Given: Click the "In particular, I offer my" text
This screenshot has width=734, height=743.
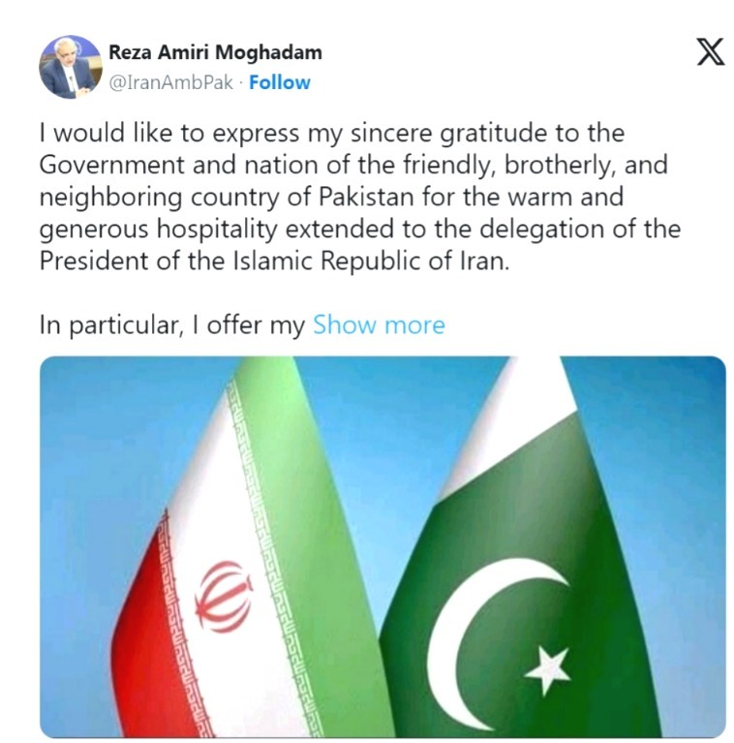Looking at the screenshot, I should [x=172, y=325].
